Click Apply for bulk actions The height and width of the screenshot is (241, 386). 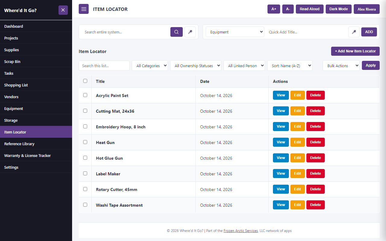(x=371, y=65)
